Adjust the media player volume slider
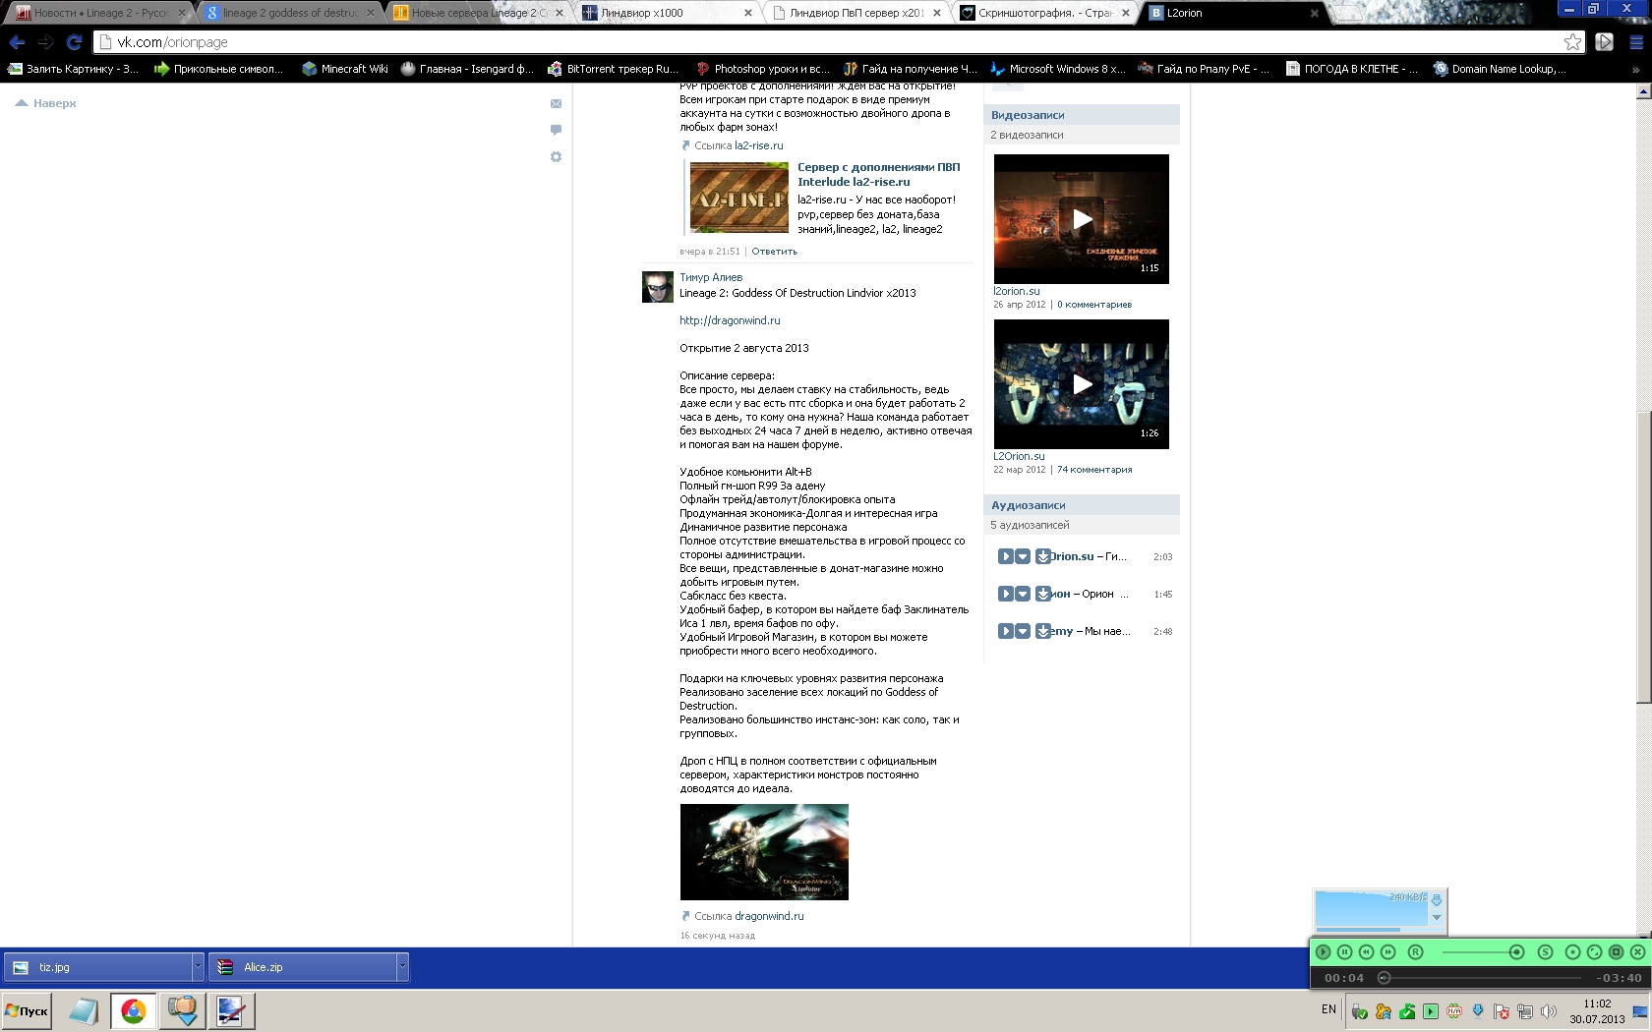Screen dimensions: 1652x1032 click(1483, 951)
